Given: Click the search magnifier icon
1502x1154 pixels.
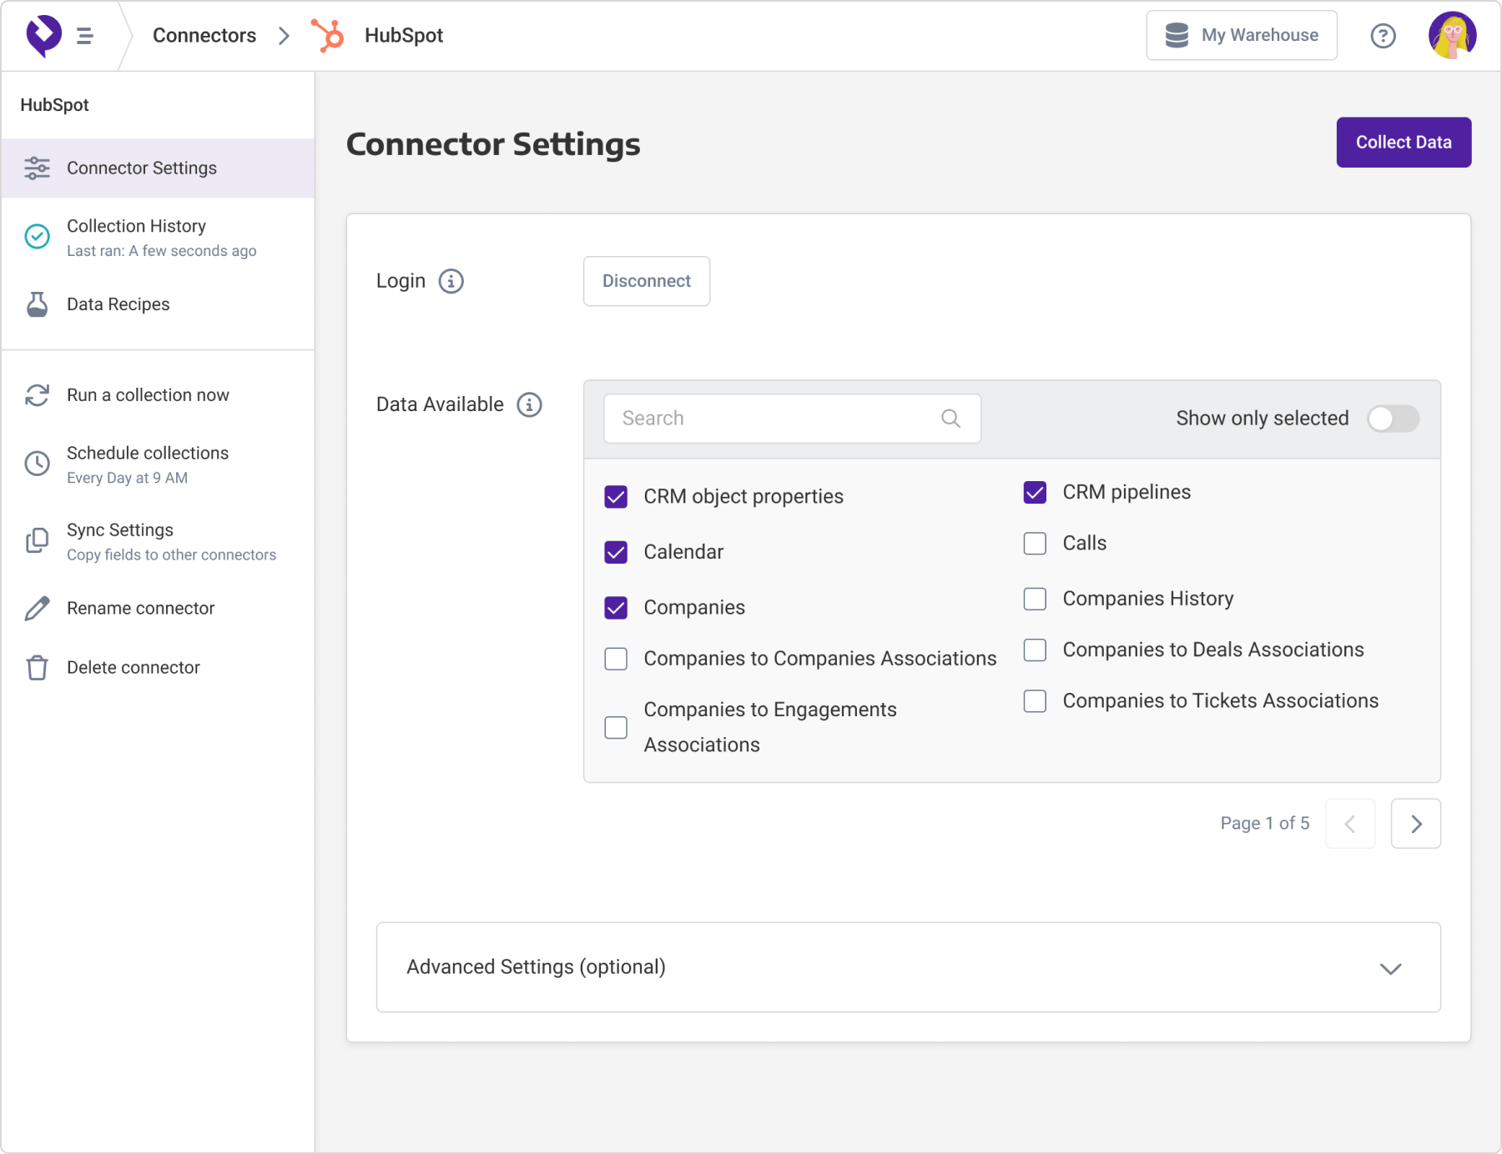Looking at the screenshot, I should [950, 419].
